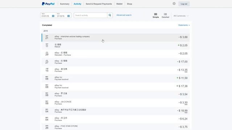Open eBay Inc payment of +$17,38
The height and width of the screenshot is (130, 232).
coord(116,86)
